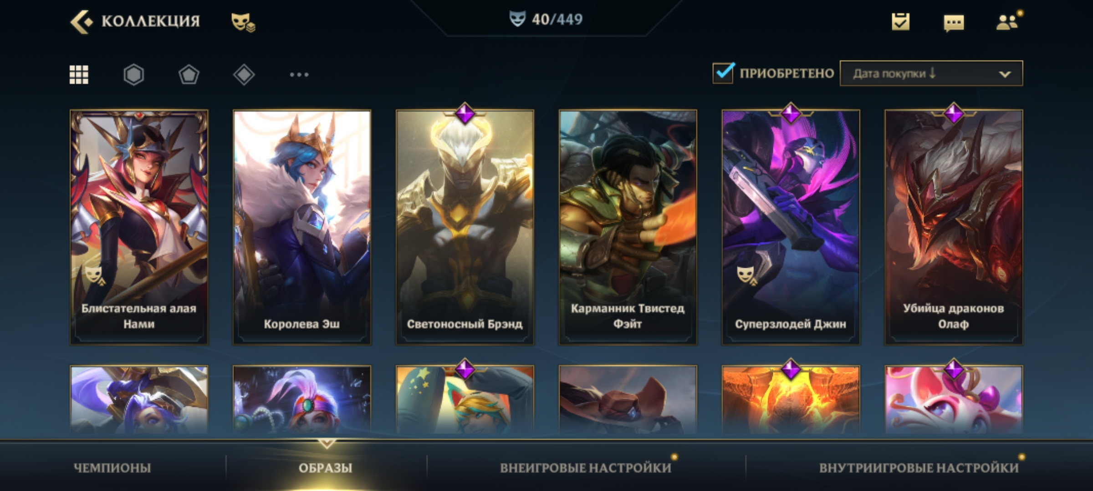The image size is (1093, 491).
Task: Select the Образы tab
Action: point(326,468)
